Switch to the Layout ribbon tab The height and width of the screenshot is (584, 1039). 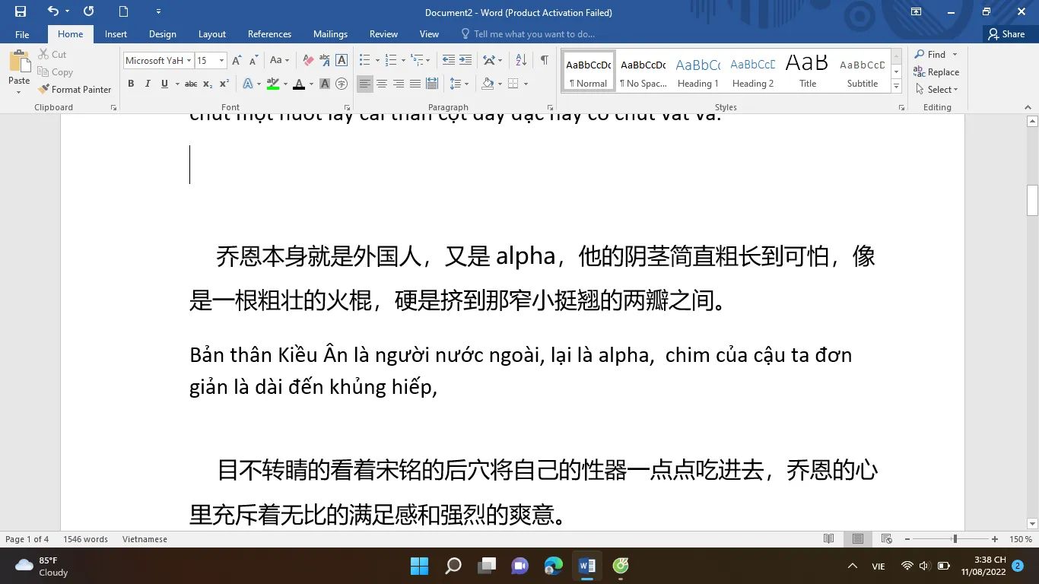(x=211, y=34)
